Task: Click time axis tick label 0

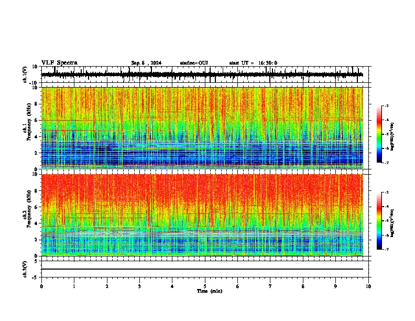Action: tap(41, 286)
